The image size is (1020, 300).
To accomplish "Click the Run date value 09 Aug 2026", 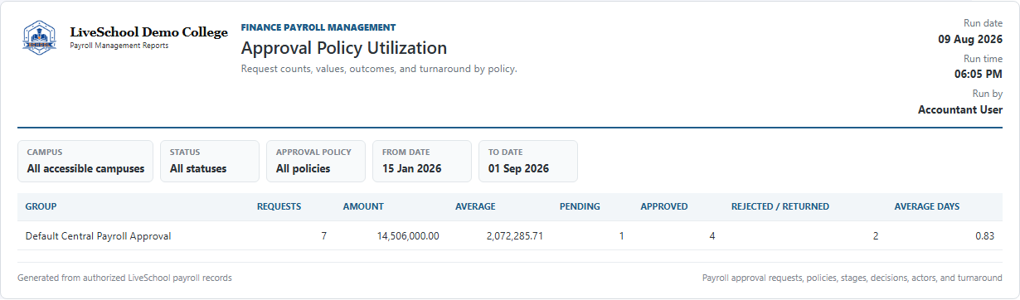I will point(970,38).
